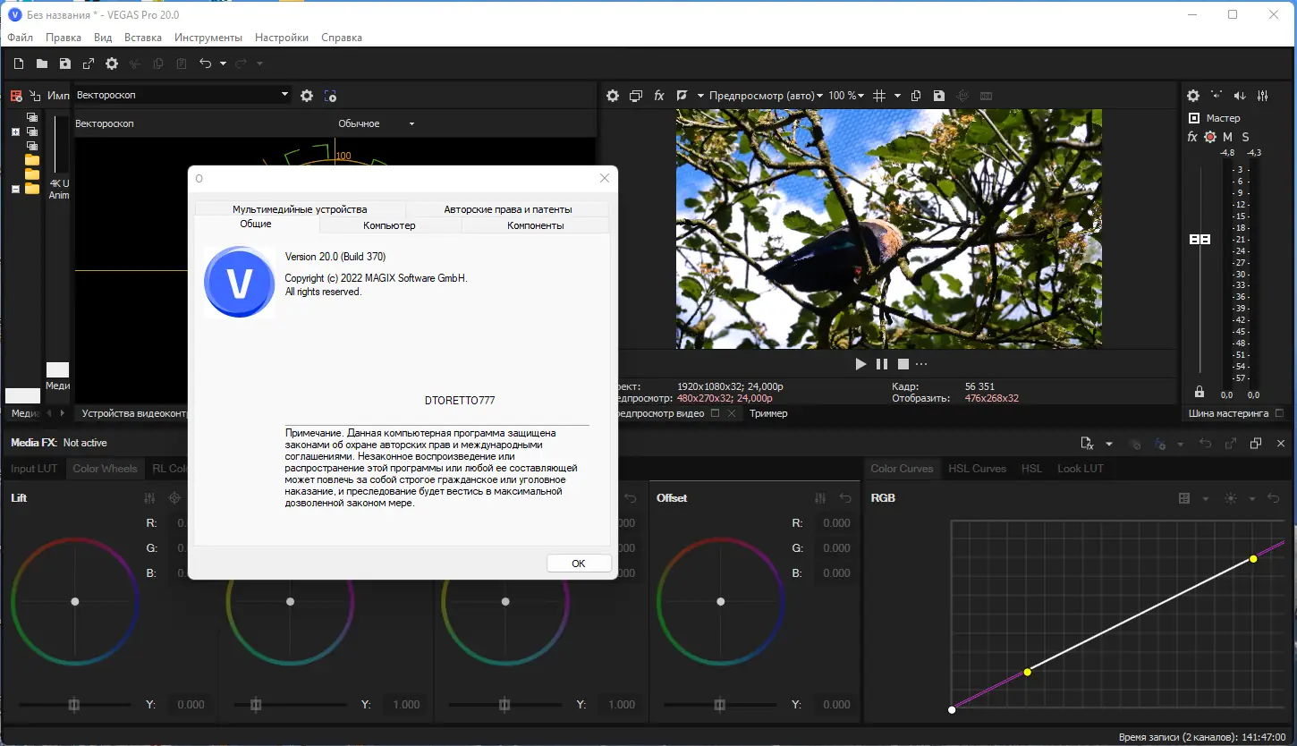
Task: Click OK in the About dialog
Action: (x=579, y=564)
